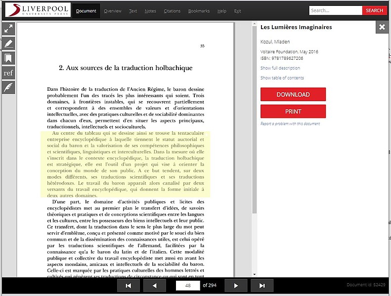Expand Show table of contents
This screenshot has height=296, width=391.
click(282, 78)
